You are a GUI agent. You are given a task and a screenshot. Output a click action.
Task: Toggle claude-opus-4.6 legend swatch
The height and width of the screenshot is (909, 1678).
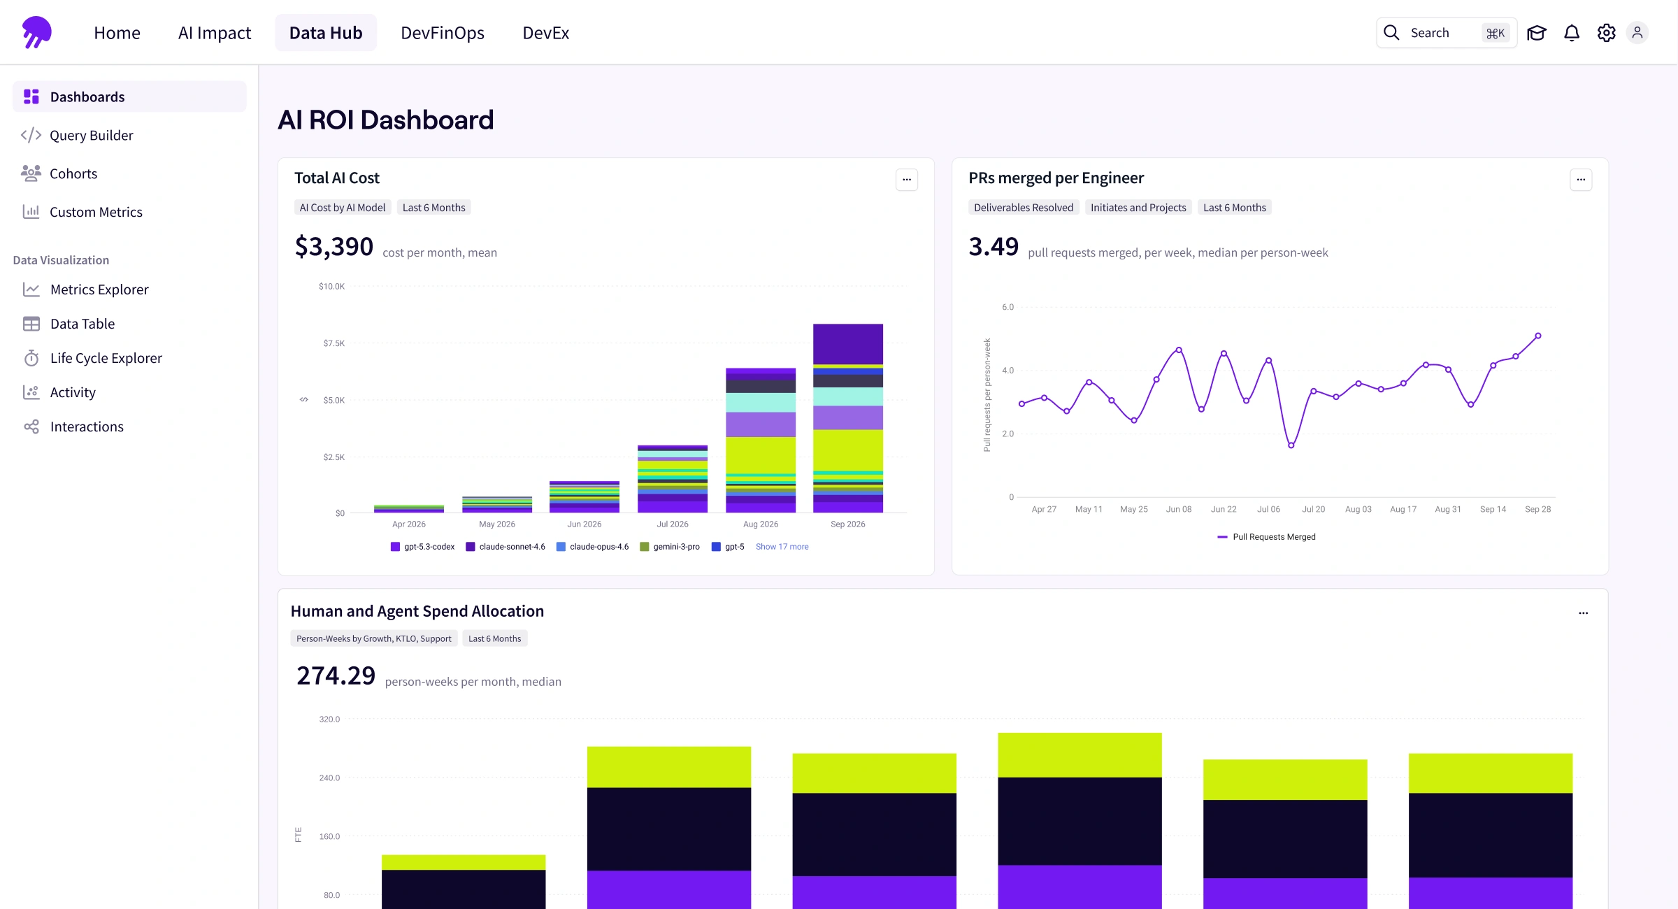pos(561,547)
